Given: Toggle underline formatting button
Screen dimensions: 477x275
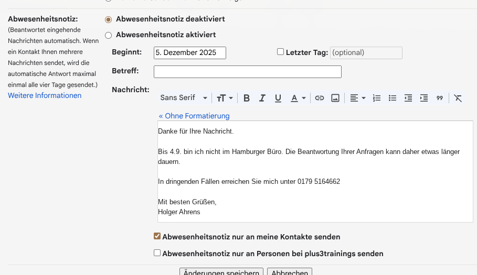Looking at the screenshot, I should (278, 98).
